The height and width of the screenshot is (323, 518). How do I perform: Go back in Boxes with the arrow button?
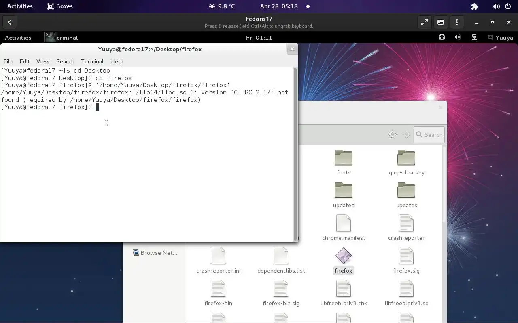click(x=10, y=22)
